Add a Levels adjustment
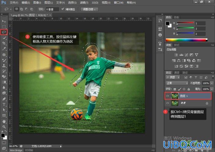 coord(181,55)
